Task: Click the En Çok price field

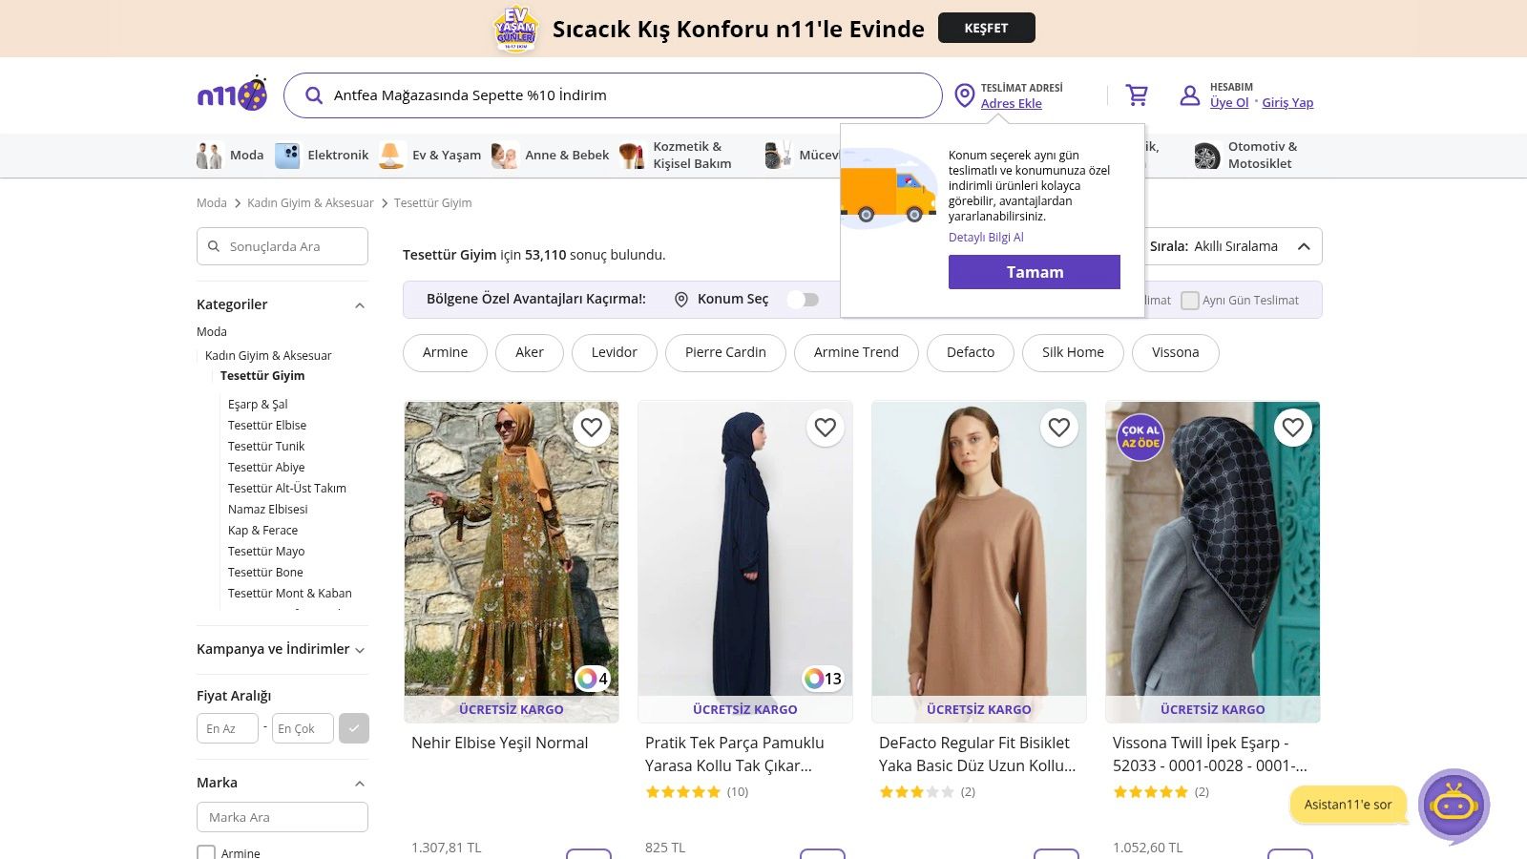Action: [303, 728]
